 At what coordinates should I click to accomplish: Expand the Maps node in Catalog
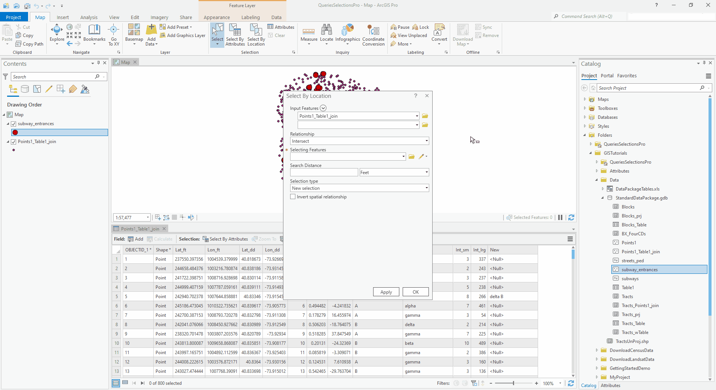pyautogui.click(x=585, y=99)
